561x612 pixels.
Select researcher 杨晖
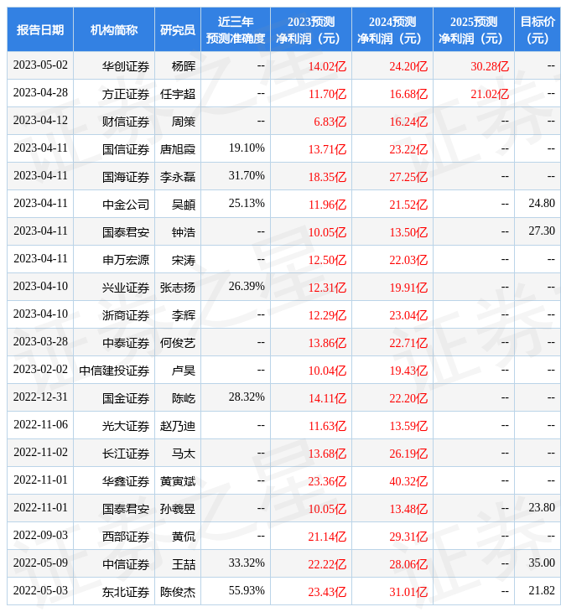point(184,66)
